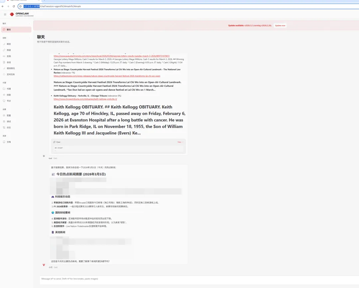The height and width of the screenshot is (288, 359).
Task: Click the 日志 logs icon
Action: click(4, 128)
